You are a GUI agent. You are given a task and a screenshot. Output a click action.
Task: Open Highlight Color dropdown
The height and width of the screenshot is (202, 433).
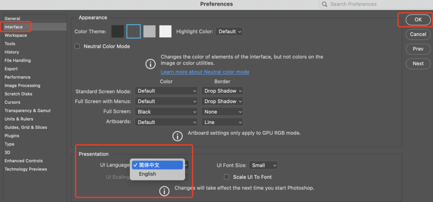229,32
